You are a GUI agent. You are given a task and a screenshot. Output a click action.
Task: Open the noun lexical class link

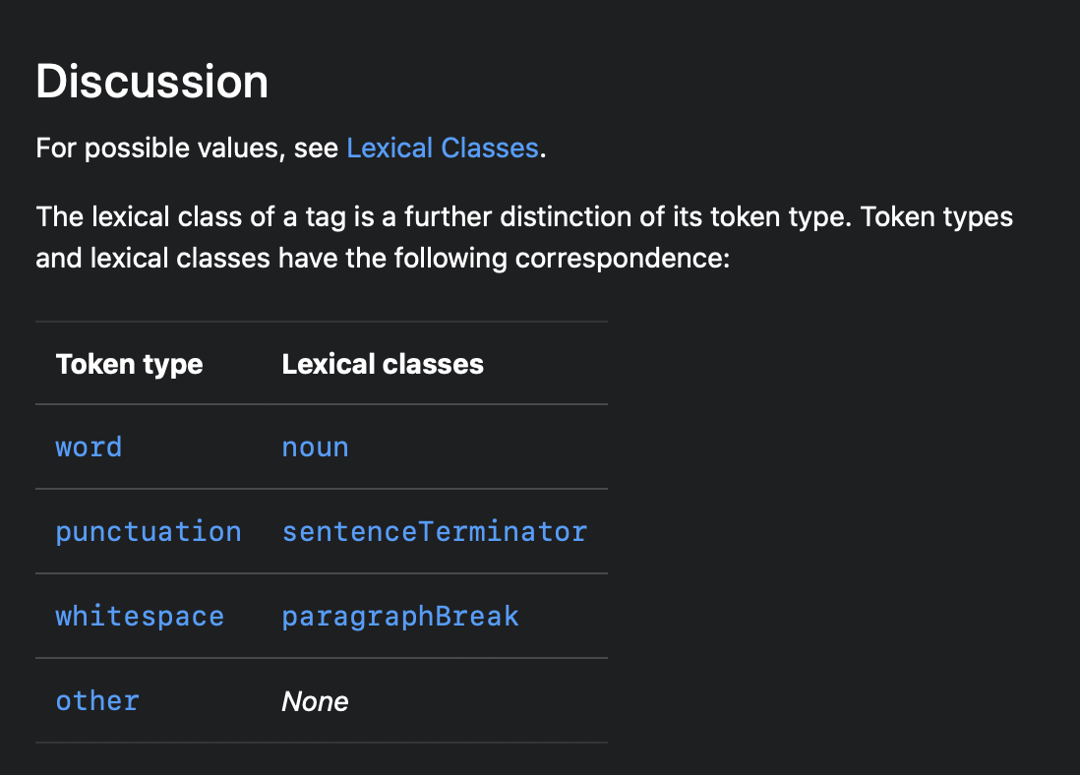[315, 447]
